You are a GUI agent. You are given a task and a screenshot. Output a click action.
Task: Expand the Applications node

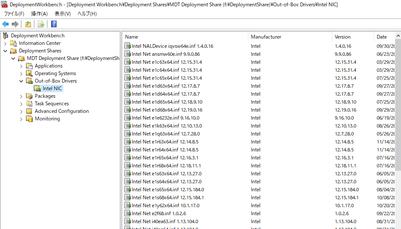pos(21,66)
